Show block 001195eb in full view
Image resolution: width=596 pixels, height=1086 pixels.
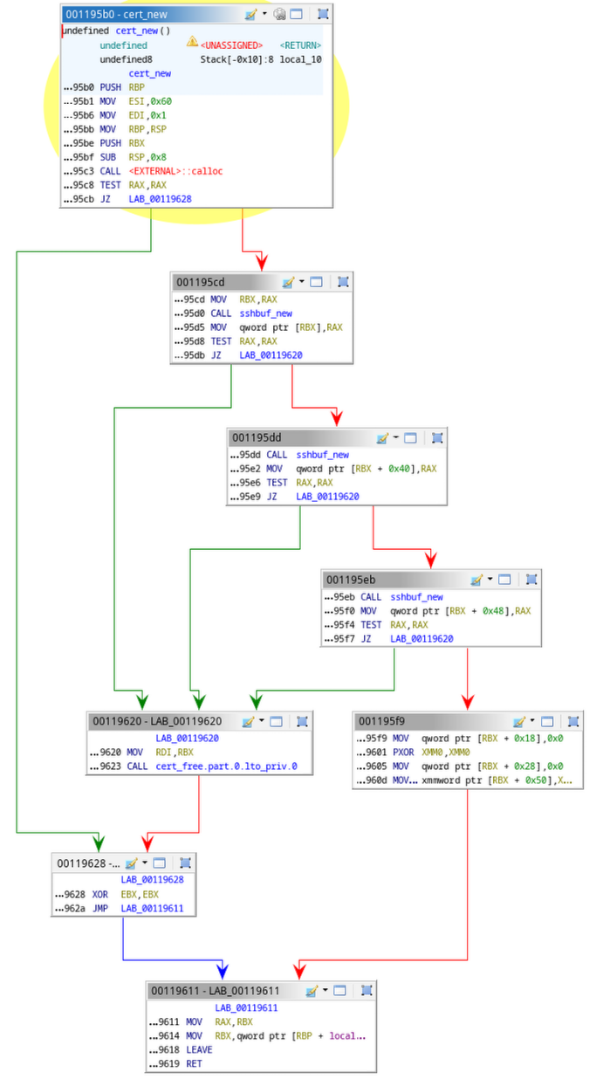point(505,580)
